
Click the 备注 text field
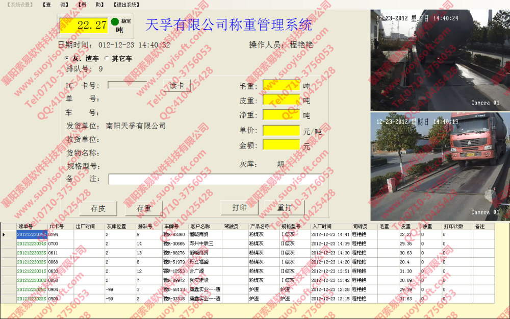tap(216, 179)
